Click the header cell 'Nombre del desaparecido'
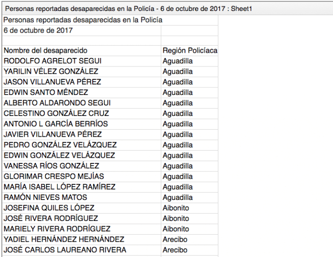 [81, 50]
